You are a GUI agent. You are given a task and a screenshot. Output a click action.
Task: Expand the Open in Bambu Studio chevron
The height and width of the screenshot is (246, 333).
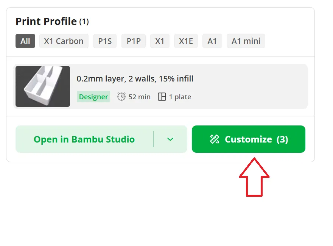click(x=170, y=139)
